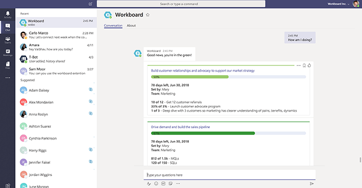Click the '120 of 150 - SQLs' line
The width and height of the screenshot is (362, 188).
164,163
